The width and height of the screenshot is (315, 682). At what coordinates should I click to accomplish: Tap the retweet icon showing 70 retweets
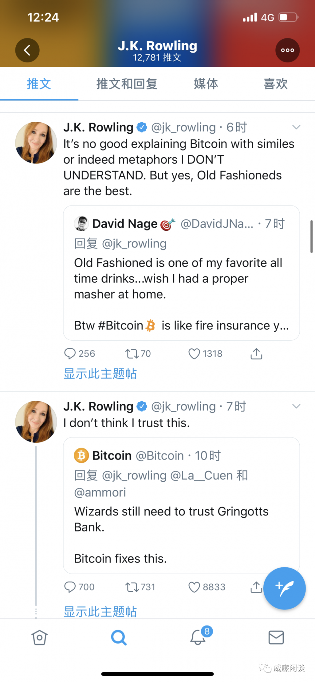point(131,354)
